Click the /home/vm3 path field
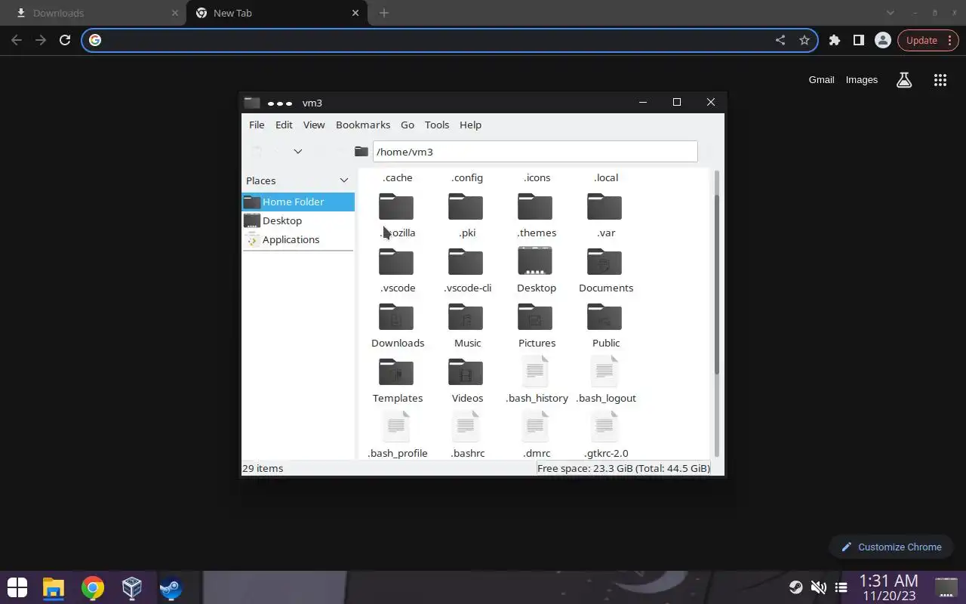 [x=534, y=152]
